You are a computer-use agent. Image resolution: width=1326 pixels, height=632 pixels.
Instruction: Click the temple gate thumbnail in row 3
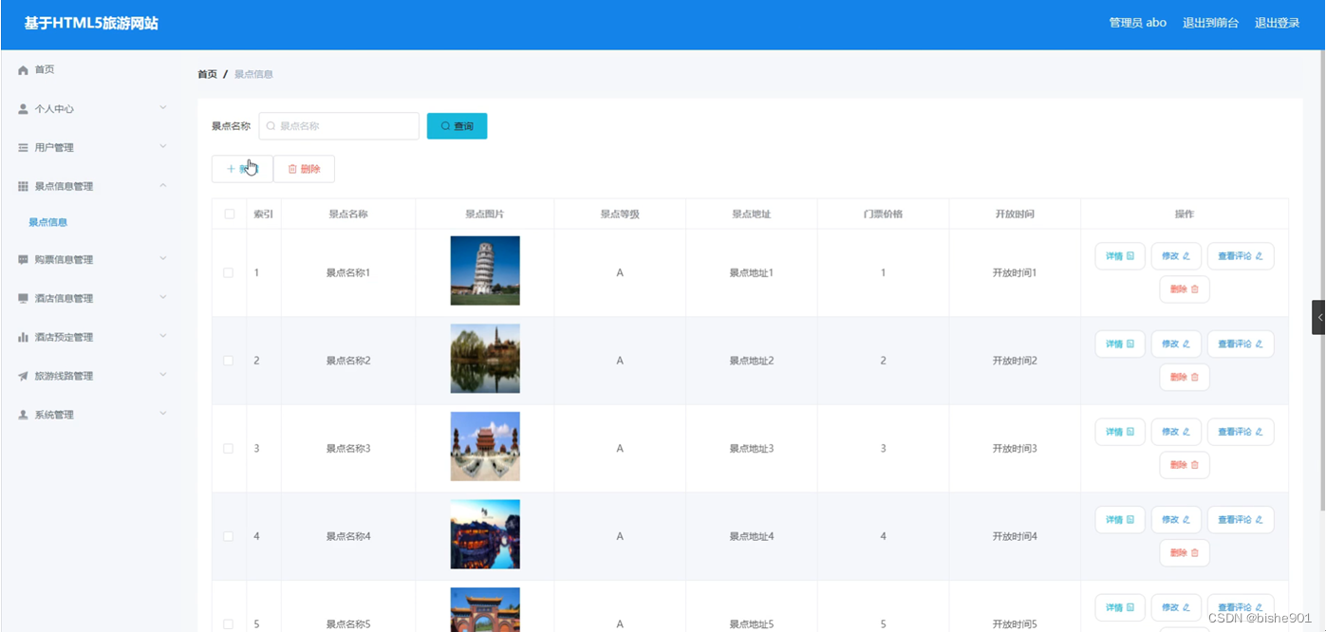485,446
